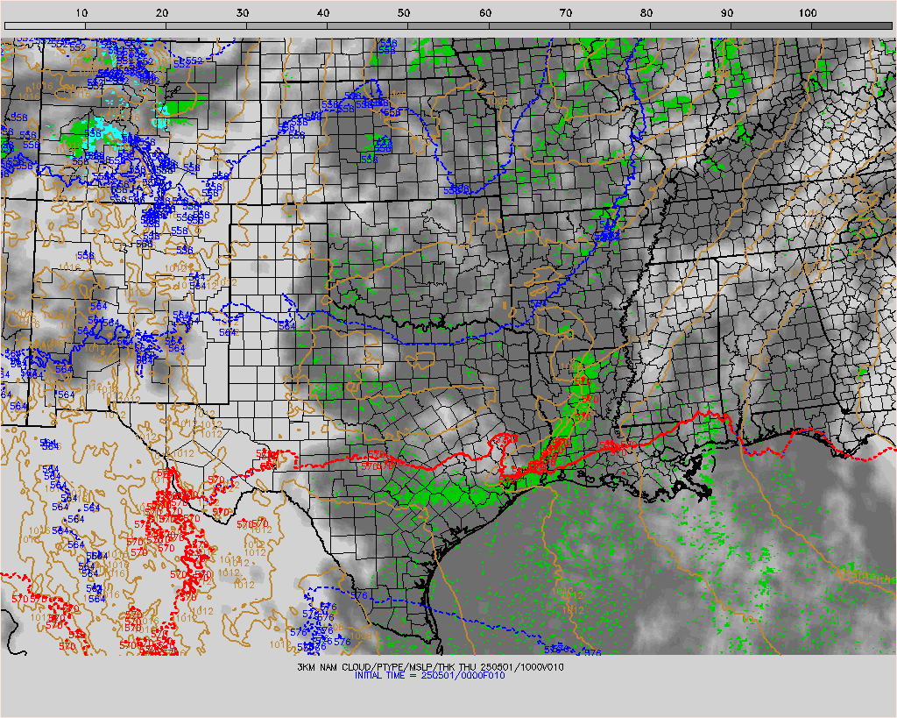Click the scale label "70"

(566, 12)
